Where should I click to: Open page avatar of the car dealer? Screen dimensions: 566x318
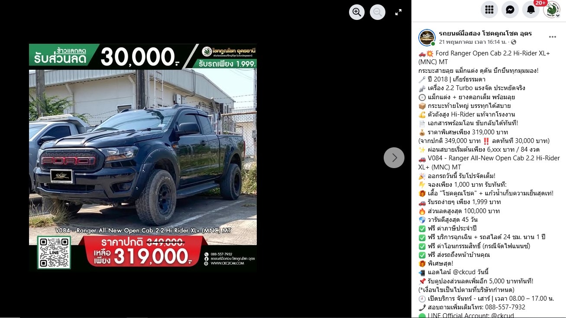pyautogui.click(x=427, y=38)
